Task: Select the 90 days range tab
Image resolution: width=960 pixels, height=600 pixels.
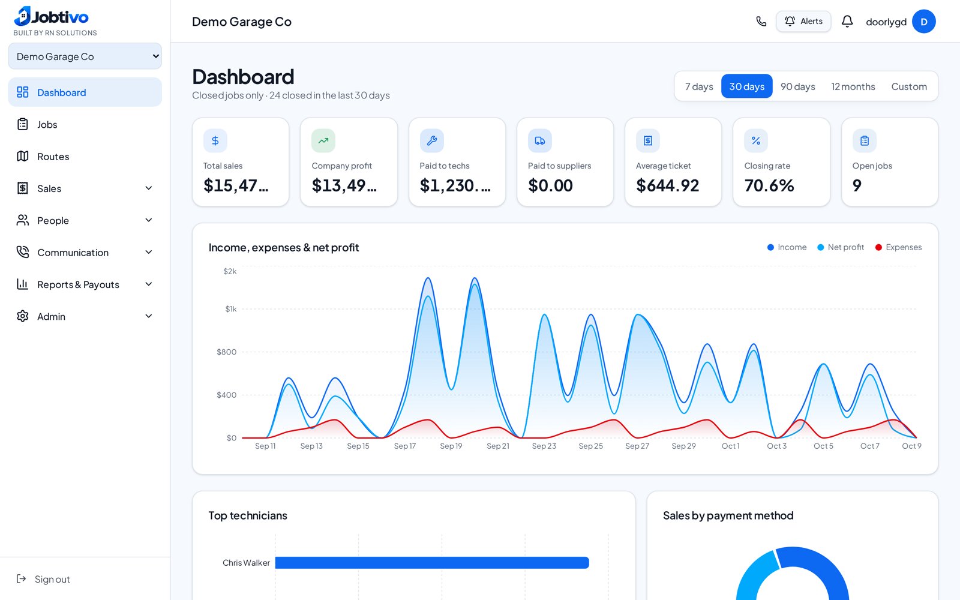Action: pyautogui.click(x=798, y=86)
